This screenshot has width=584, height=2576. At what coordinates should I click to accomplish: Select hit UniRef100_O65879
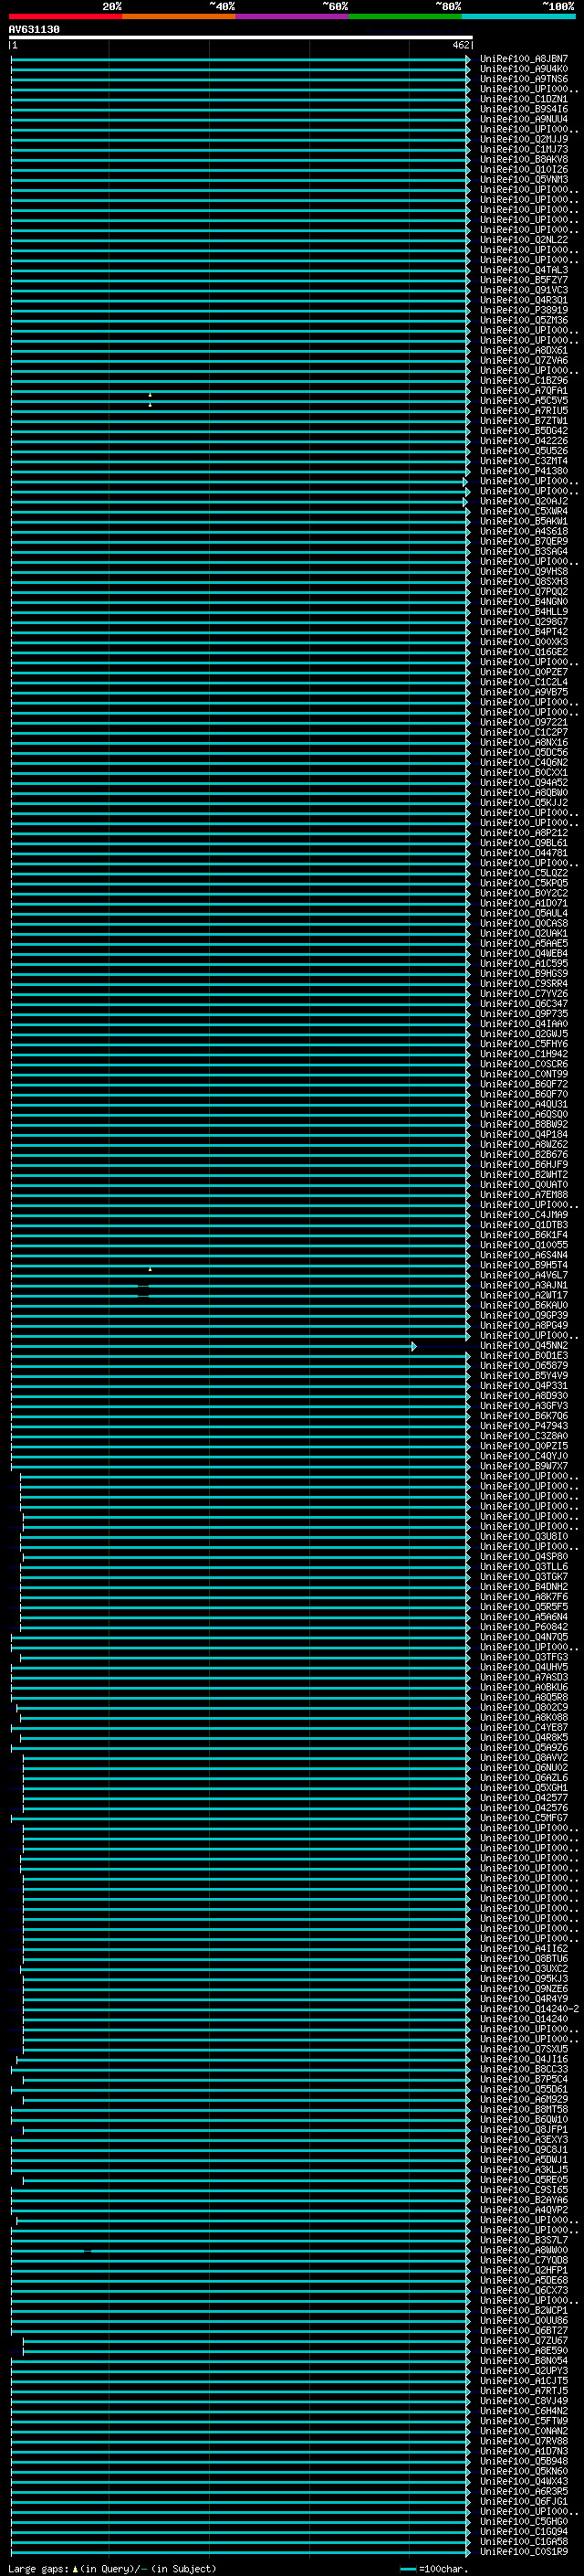(524, 1366)
